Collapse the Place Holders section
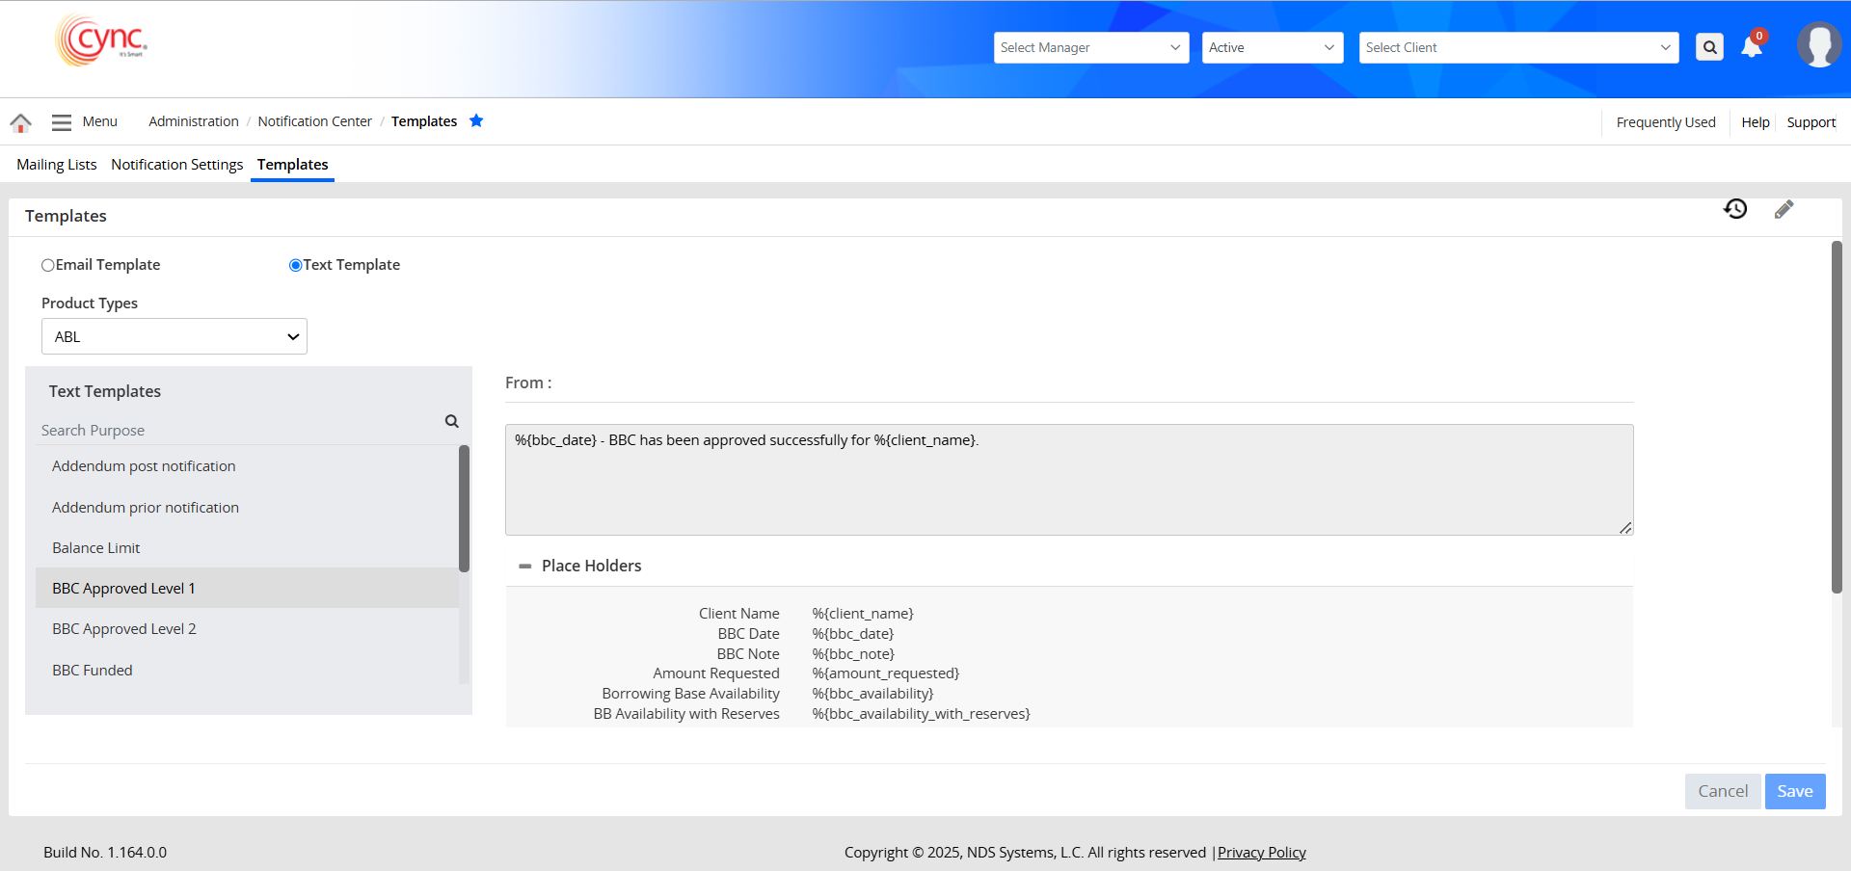The width and height of the screenshot is (1851, 871). [x=525, y=567]
